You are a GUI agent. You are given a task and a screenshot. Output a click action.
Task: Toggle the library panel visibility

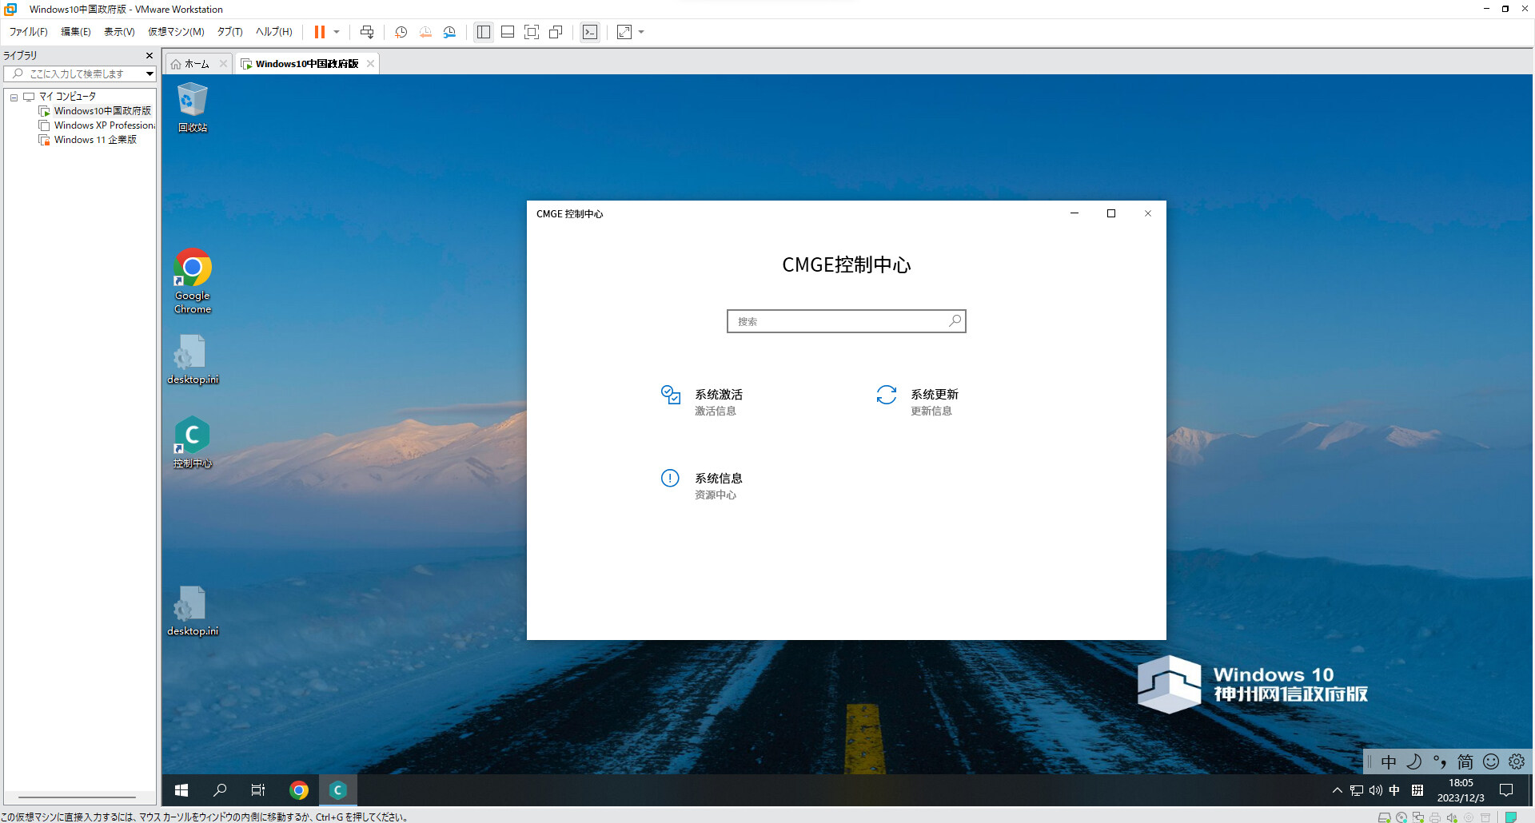pyautogui.click(x=483, y=32)
